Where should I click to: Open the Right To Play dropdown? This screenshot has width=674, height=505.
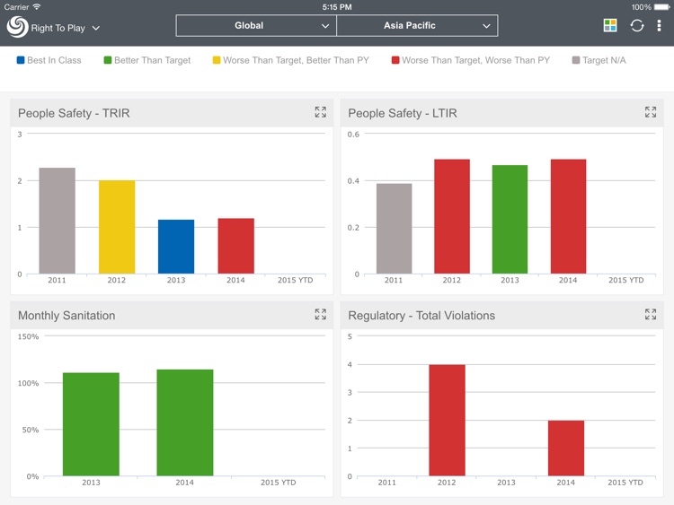click(65, 28)
